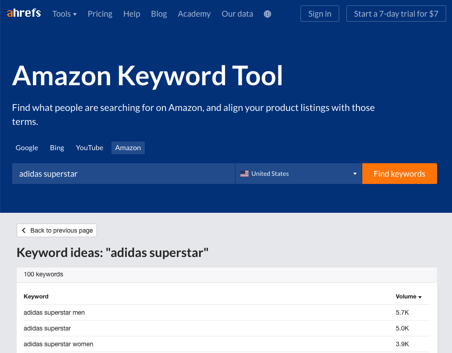Image resolution: width=452 pixels, height=353 pixels.
Task: Start the 7-day trial for $7
Action: tap(396, 14)
